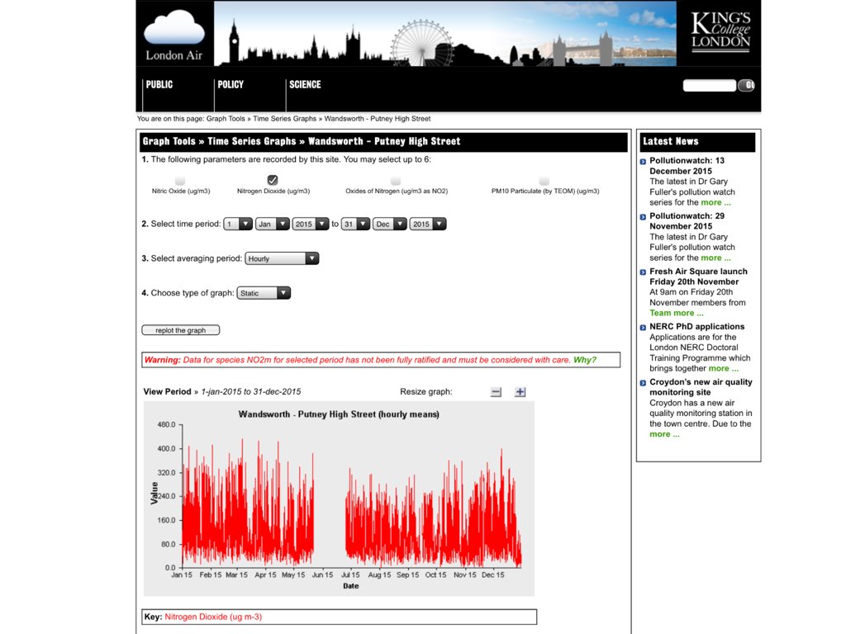846x634 pixels.
Task: Click the minus icon to shrink the graph
Action: (496, 391)
